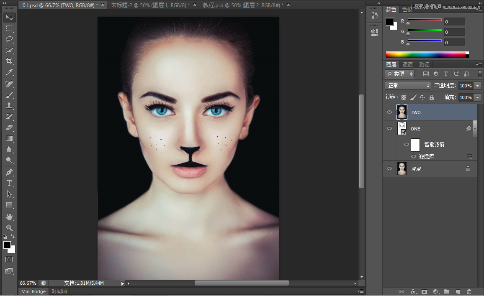Select the Clone Stamp tool
484x296 pixels.
pos(9,106)
